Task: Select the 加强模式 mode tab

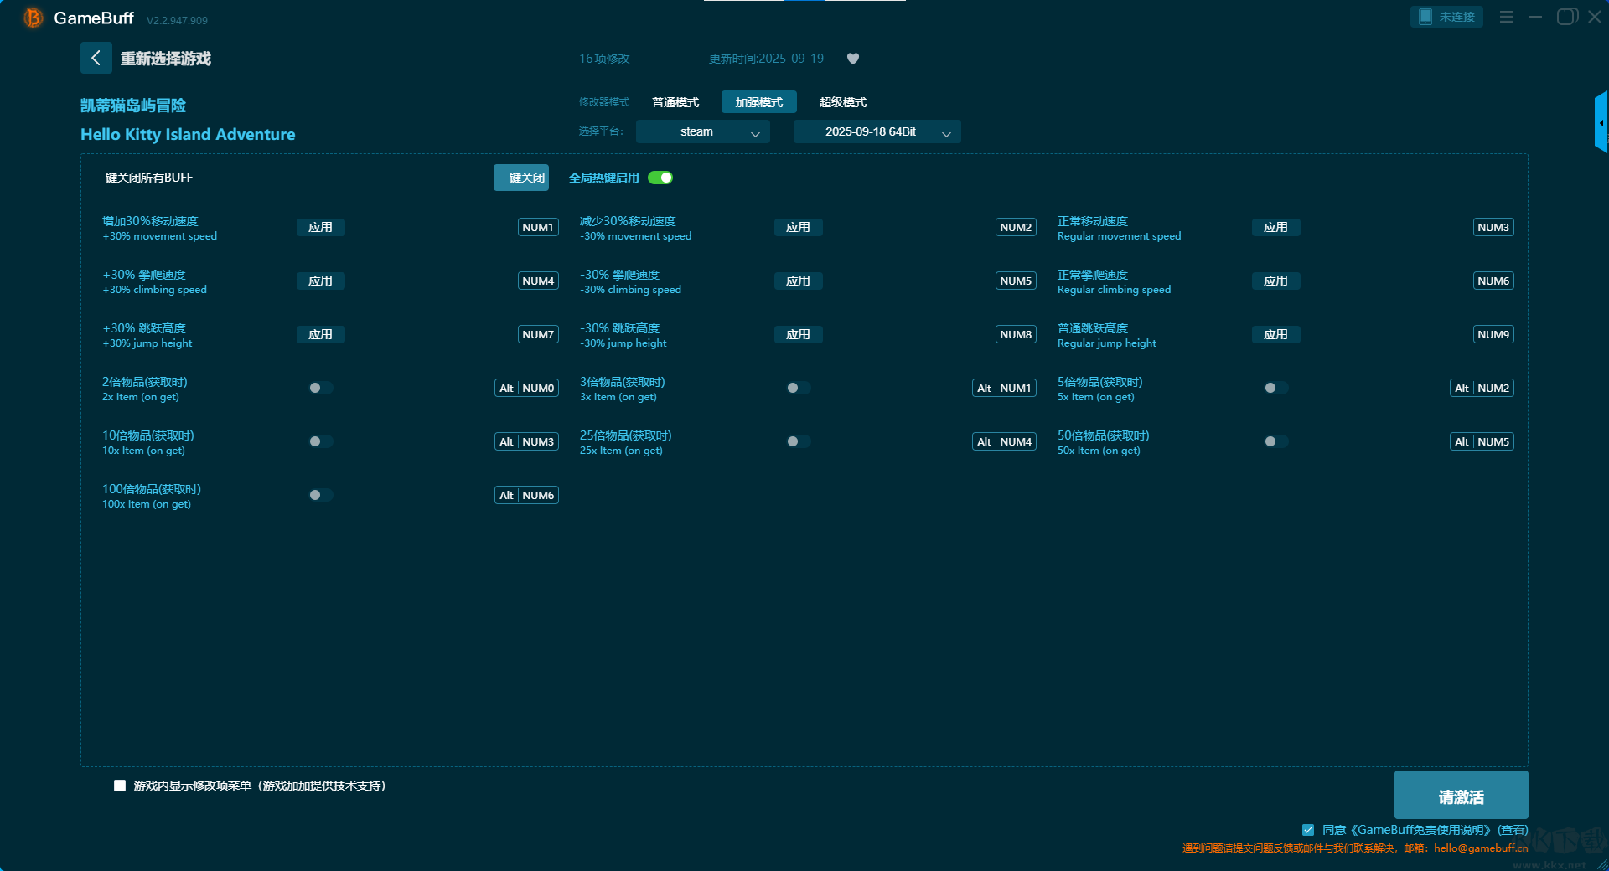Action: click(759, 102)
